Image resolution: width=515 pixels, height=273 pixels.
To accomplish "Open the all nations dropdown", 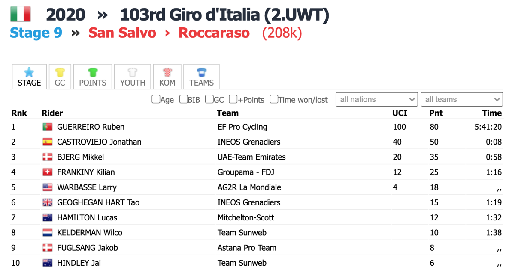I will tap(377, 99).
